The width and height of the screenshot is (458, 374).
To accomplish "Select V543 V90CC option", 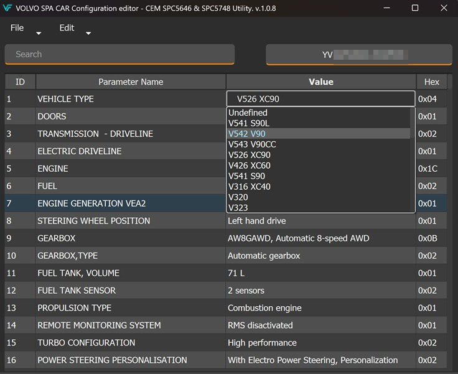I will pyautogui.click(x=319, y=144).
